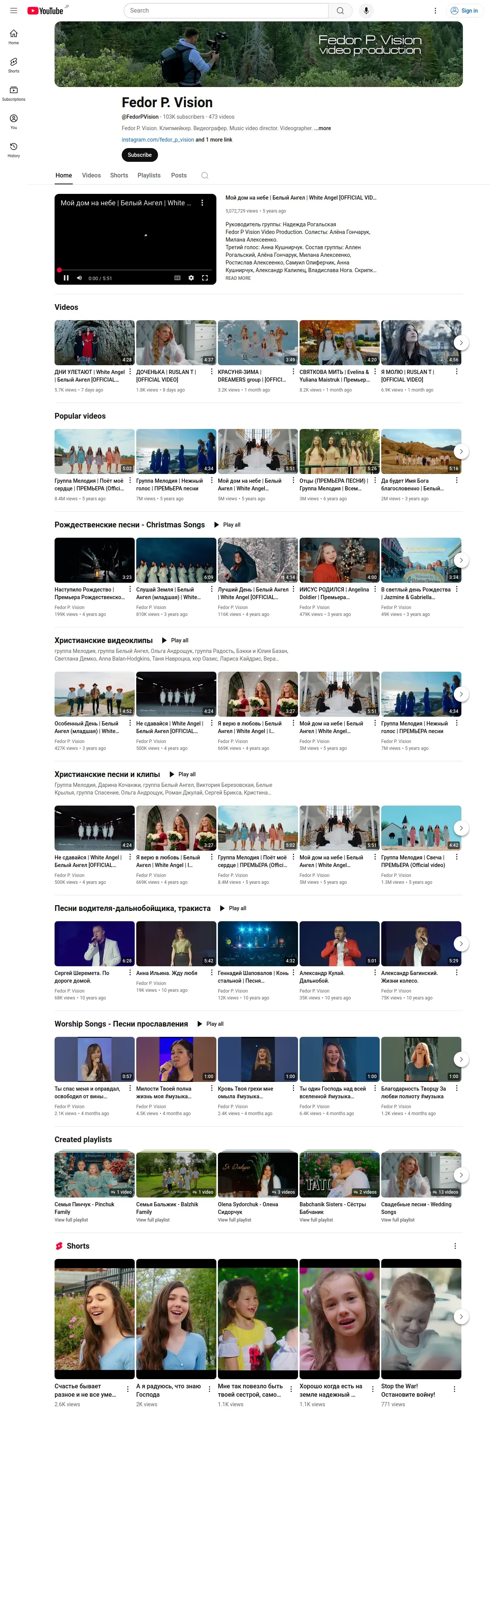Open History in the left sidebar
Image resolution: width=490 pixels, height=1615 pixels.
[x=14, y=150]
